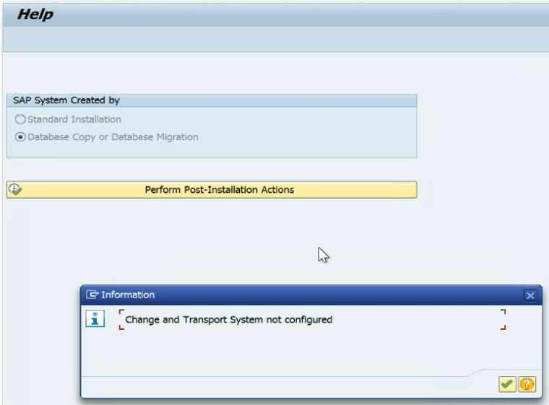
Task: Click the 'Standard Installation' label text
Action: pyautogui.click(x=74, y=119)
